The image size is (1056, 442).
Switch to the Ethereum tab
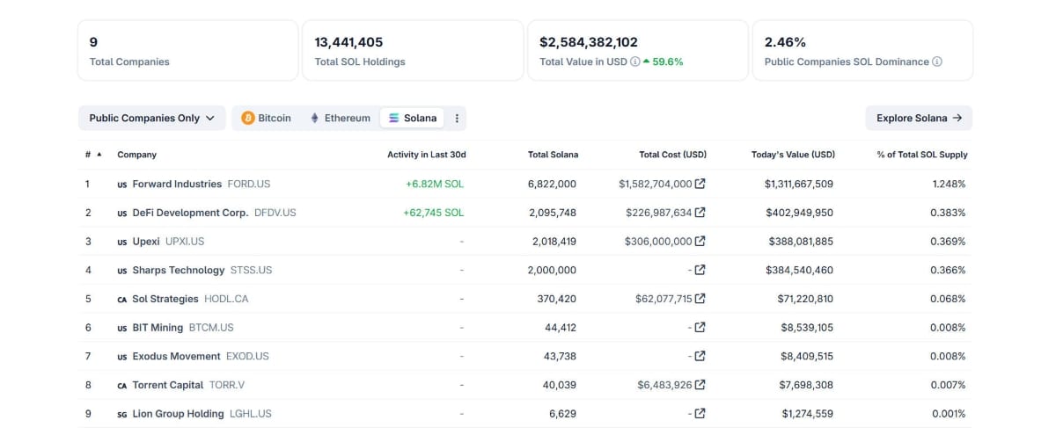(339, 119)
